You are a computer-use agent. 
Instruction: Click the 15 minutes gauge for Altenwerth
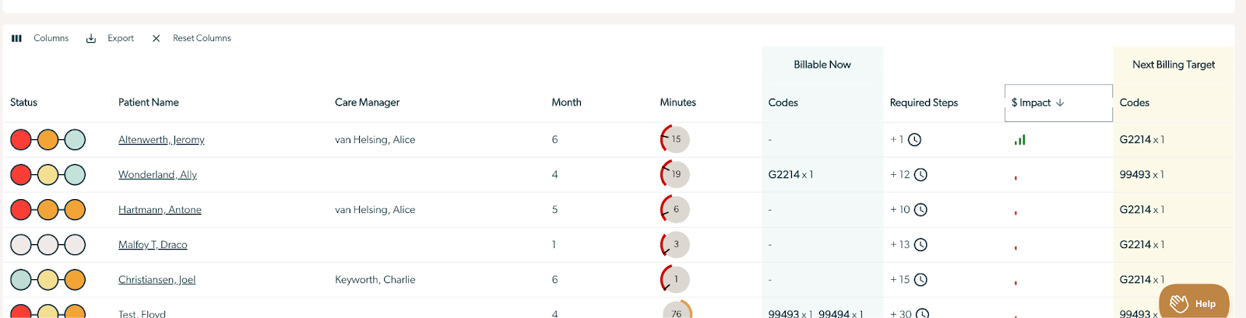[674, 140]
